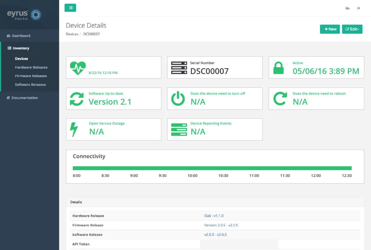The height and width of the screenshot is (250, 371).
Task: Click the server rack Serial Number icon
Action: (179, 68)
